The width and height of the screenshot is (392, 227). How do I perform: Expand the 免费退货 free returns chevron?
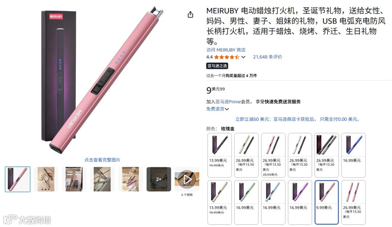click(227, 109)
